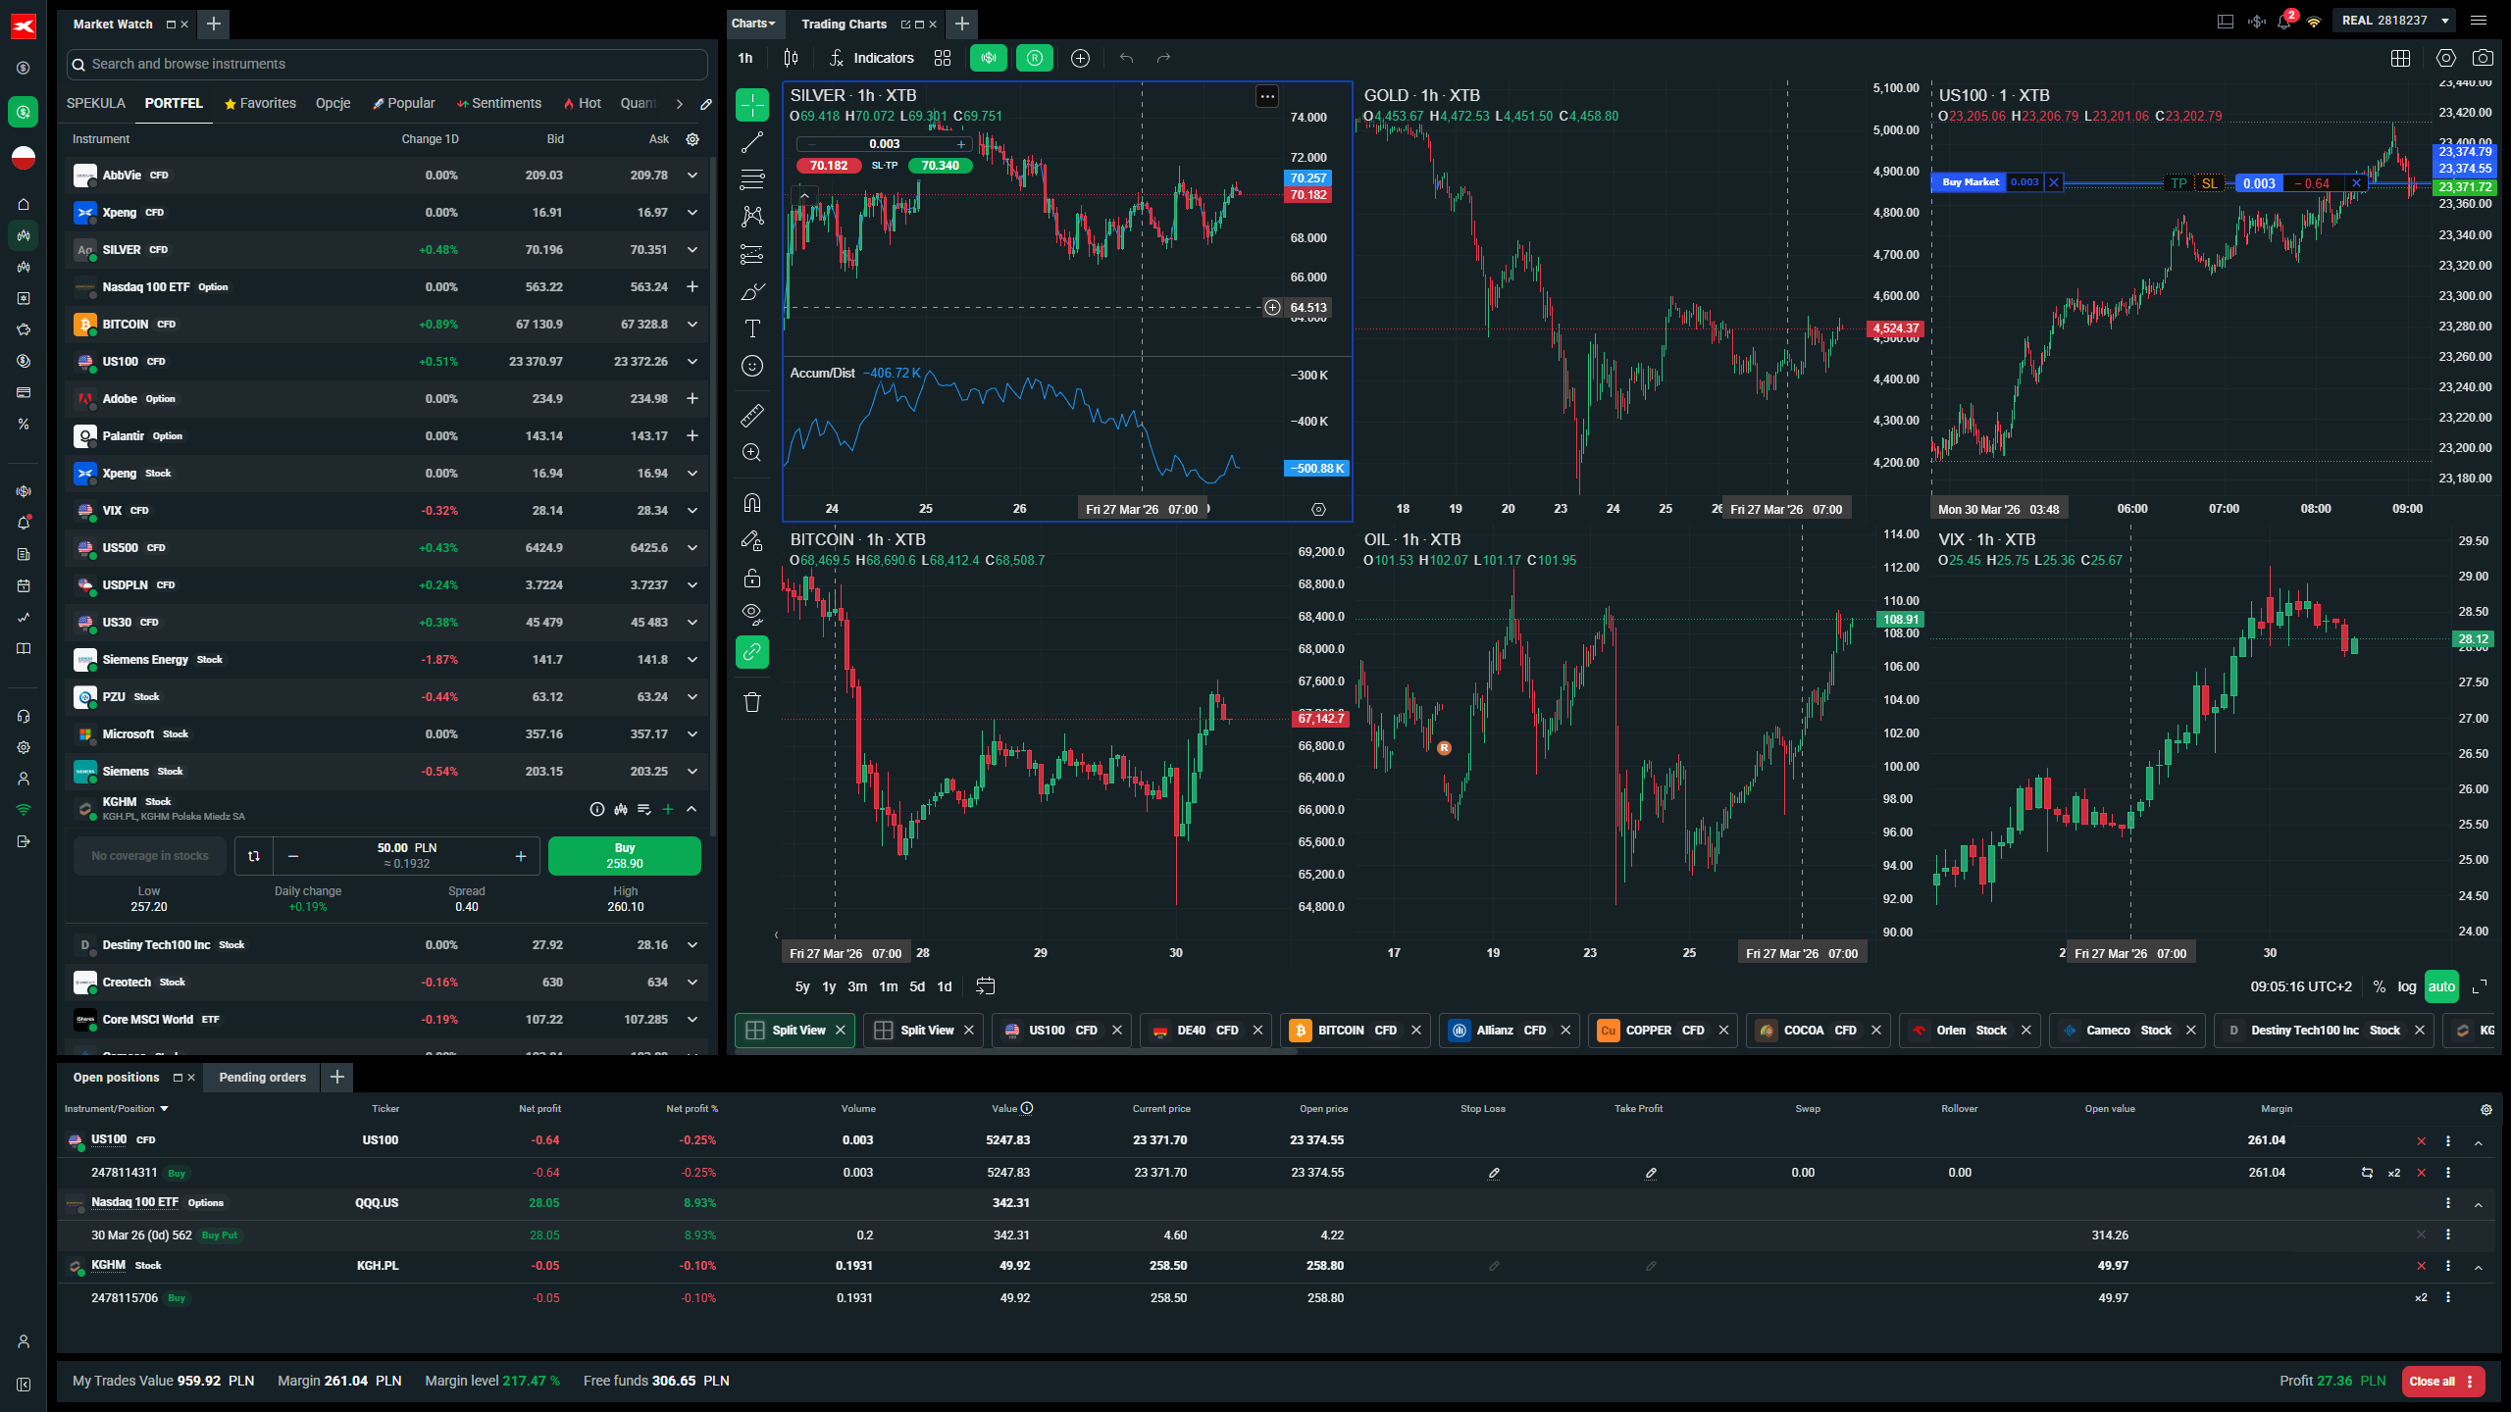Toggle the auto scale button
The width and height of the screenshot is (2511, 1412).
pyautogui.click(x=2441, y=986)
